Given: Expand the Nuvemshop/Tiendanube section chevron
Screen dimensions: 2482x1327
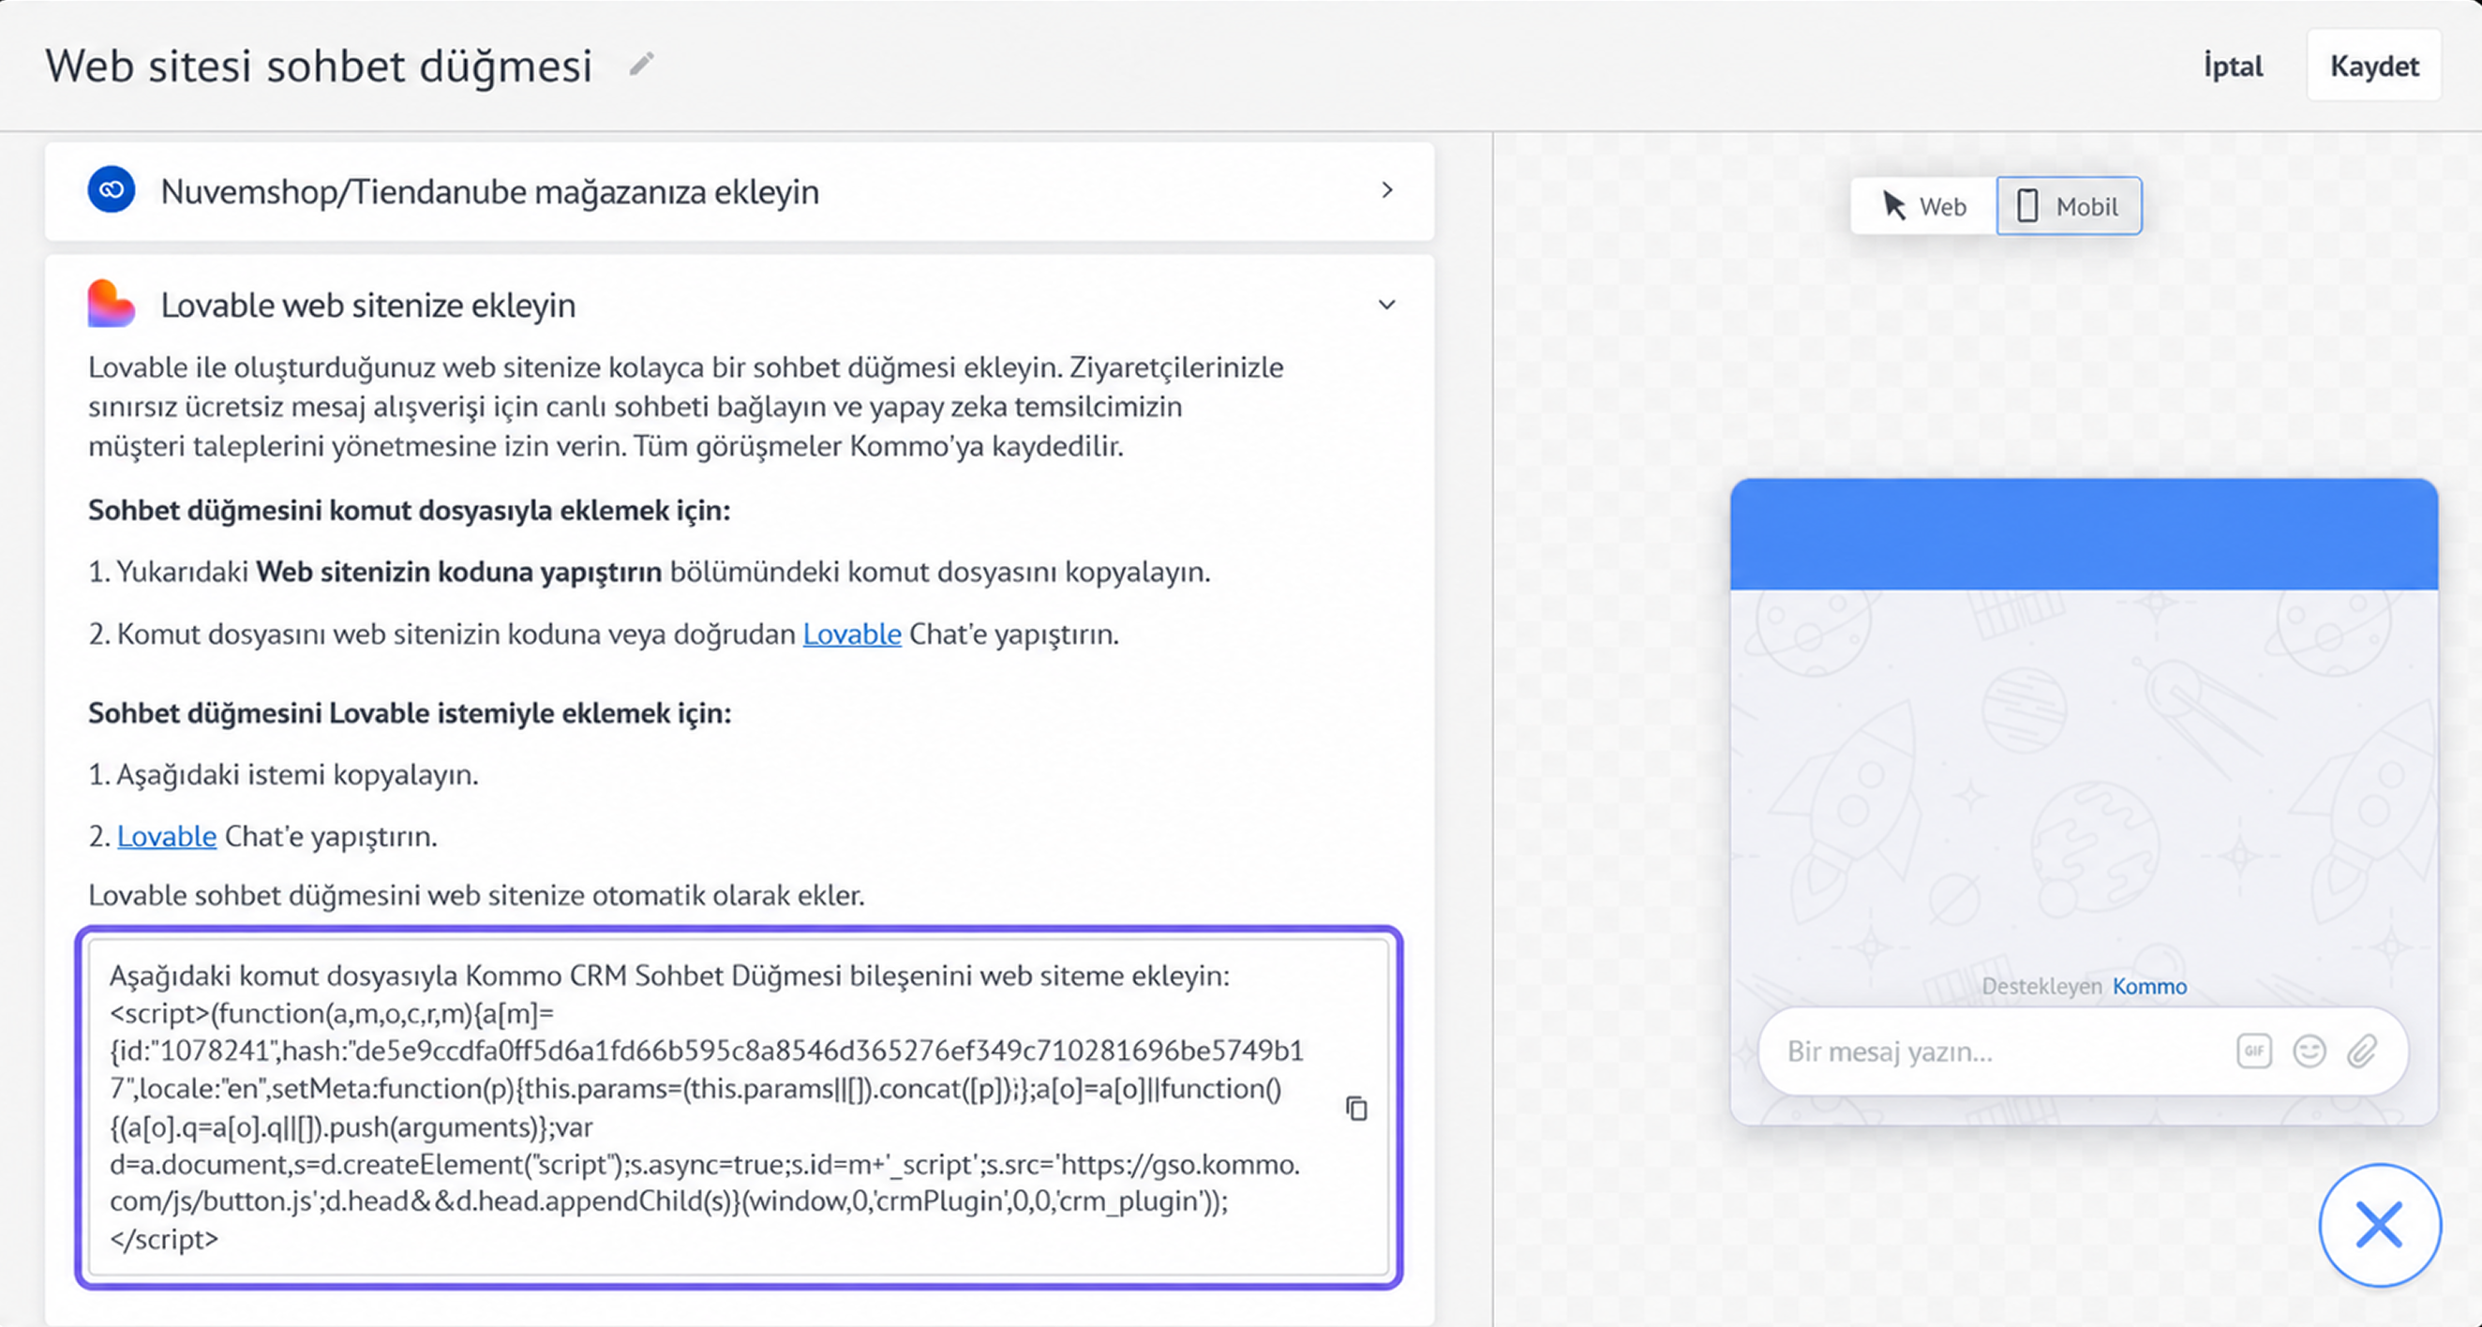Looking at the screenshot, I should pyautogui.click(x=1386, y=190).
